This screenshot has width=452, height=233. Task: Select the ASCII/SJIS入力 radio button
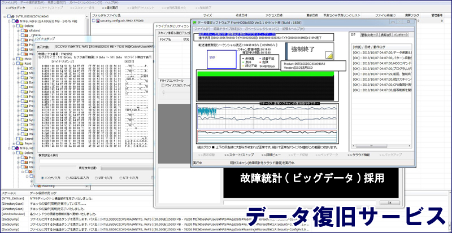click(x=67, y=178)
